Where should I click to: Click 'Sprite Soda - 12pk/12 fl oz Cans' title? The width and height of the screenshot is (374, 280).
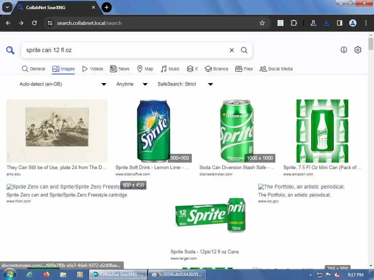click(205, 252)
